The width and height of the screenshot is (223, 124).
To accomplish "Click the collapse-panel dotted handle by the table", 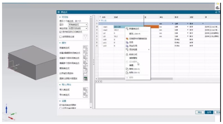I will (x=94, y=62).
